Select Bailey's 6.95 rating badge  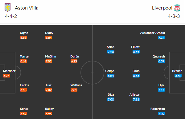pos(49,114)
